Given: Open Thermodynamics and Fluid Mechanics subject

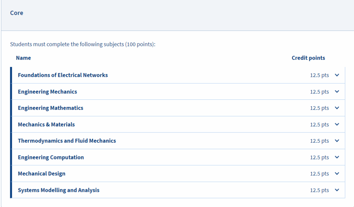Looking at the screenshot, I should (x=67, y=141).
